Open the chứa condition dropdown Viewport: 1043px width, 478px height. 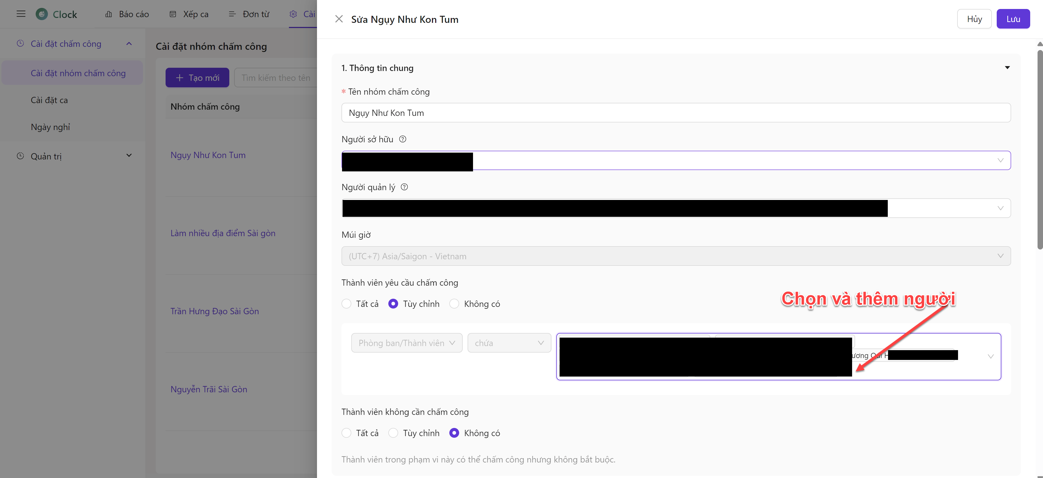(x=509, y=343)
